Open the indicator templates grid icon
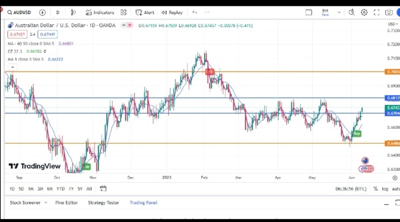 click(123, 12)
